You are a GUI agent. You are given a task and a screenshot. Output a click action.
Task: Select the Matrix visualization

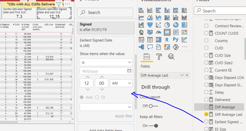coord(159,40)
